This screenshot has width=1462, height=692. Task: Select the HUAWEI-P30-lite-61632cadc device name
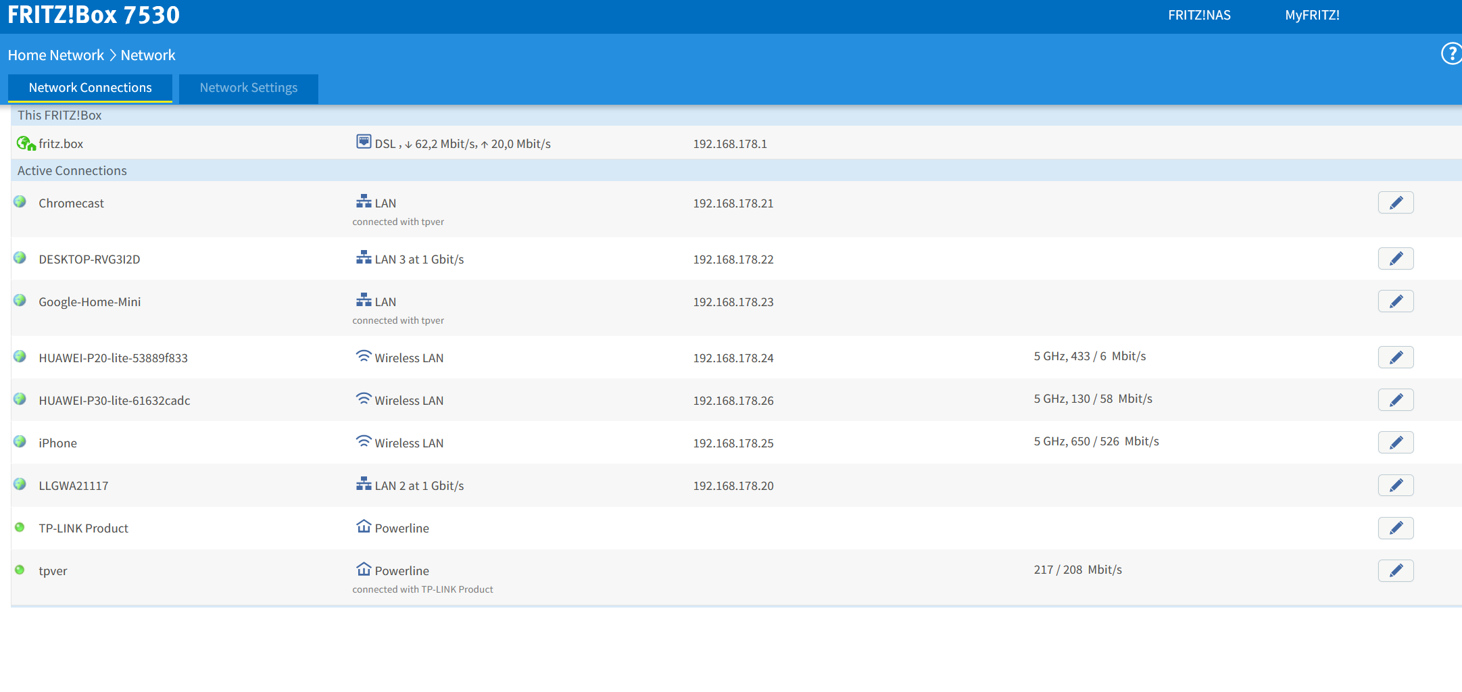pyautogui.click(x=114, y=401)
